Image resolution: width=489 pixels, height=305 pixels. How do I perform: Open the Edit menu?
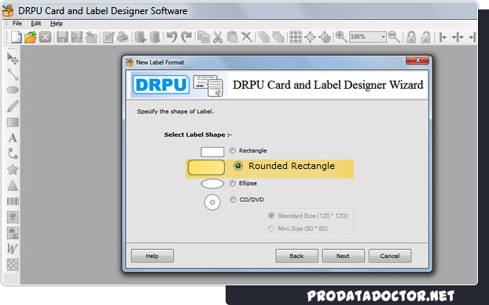coord(36,24)
